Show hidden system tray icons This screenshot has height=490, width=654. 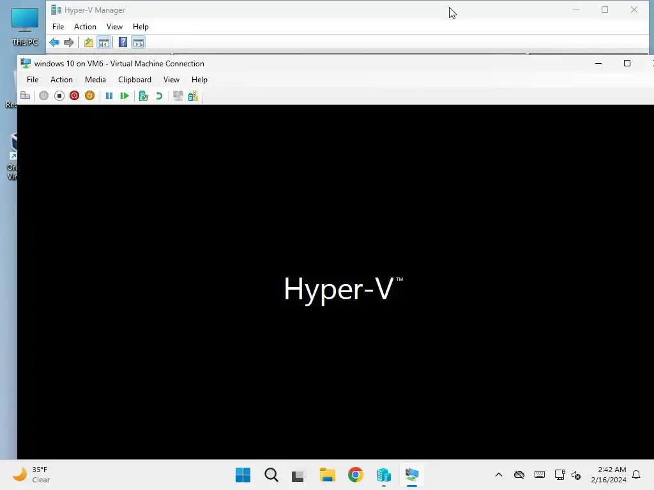[x=498, y=475]
